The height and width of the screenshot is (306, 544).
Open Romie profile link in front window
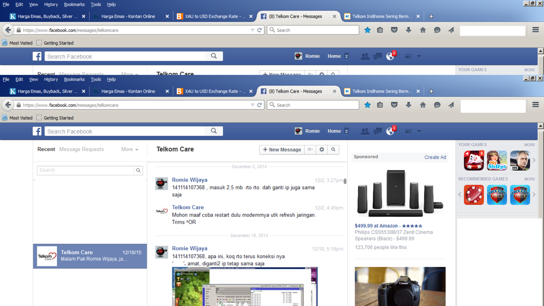307,131
